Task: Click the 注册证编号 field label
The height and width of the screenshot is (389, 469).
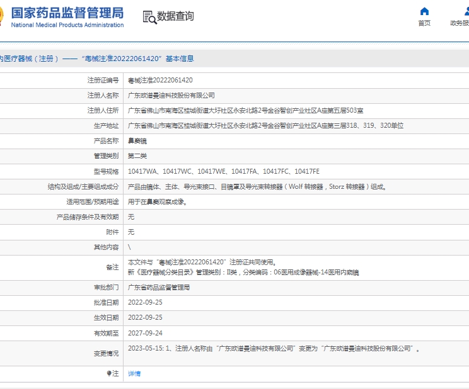Action: 103,80
